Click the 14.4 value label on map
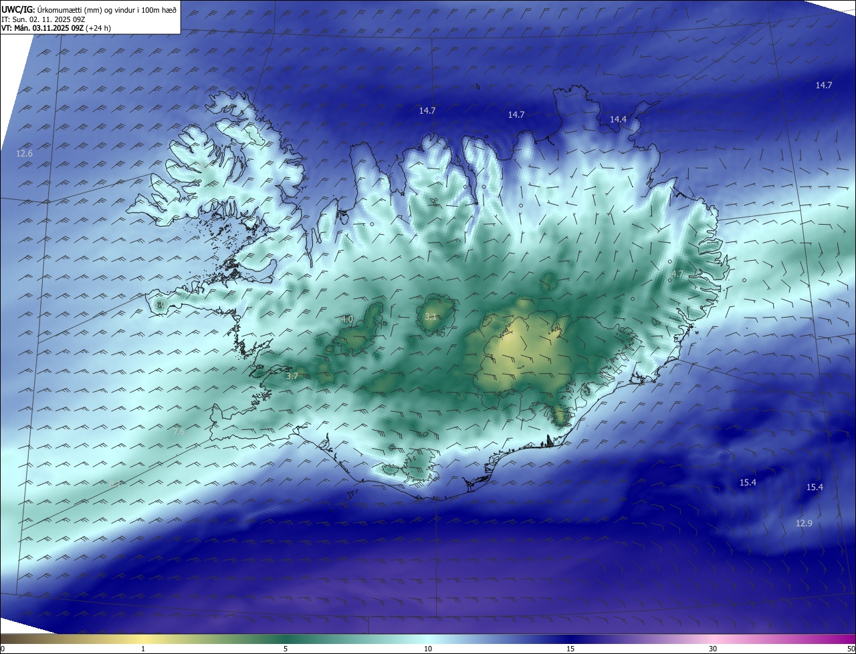This screenshot has height=654, width=856. click(618, 119)
